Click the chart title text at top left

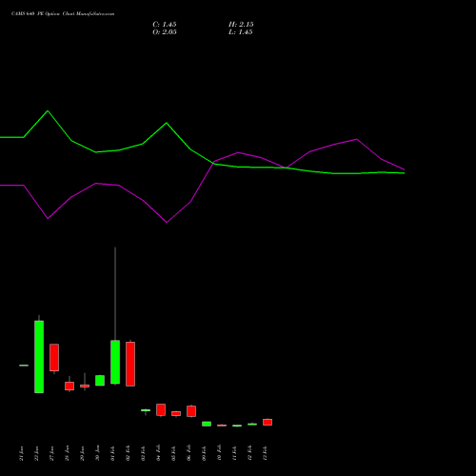pos(63,14)
